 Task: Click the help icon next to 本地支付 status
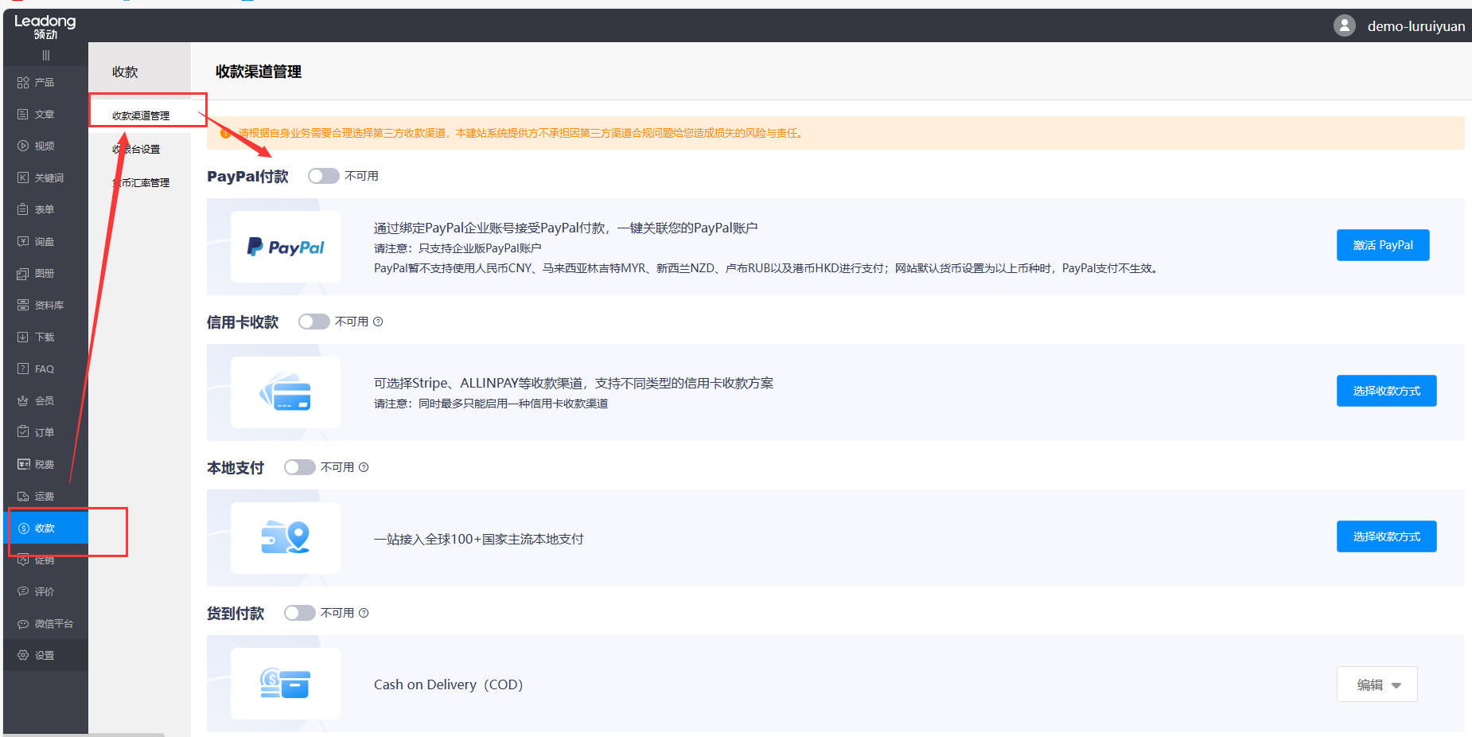pyautogui.click(x=364, y=467)
